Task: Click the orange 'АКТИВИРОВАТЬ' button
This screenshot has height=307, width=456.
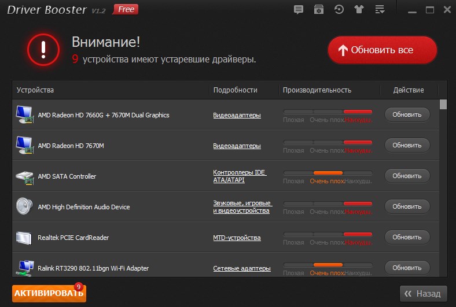Action: 49,293
